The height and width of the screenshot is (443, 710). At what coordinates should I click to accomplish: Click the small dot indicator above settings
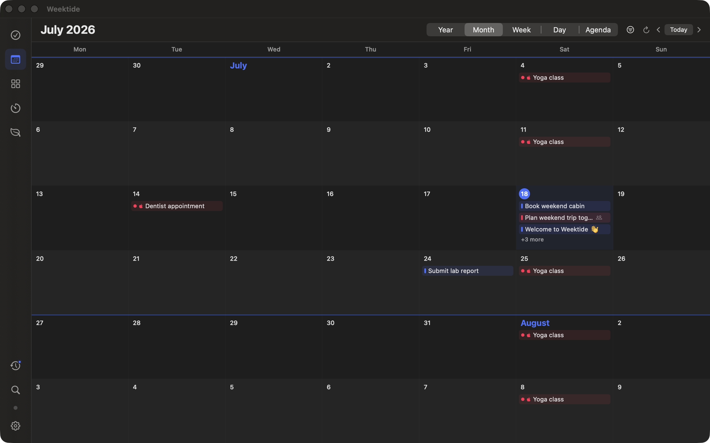(x=16, y=408)
